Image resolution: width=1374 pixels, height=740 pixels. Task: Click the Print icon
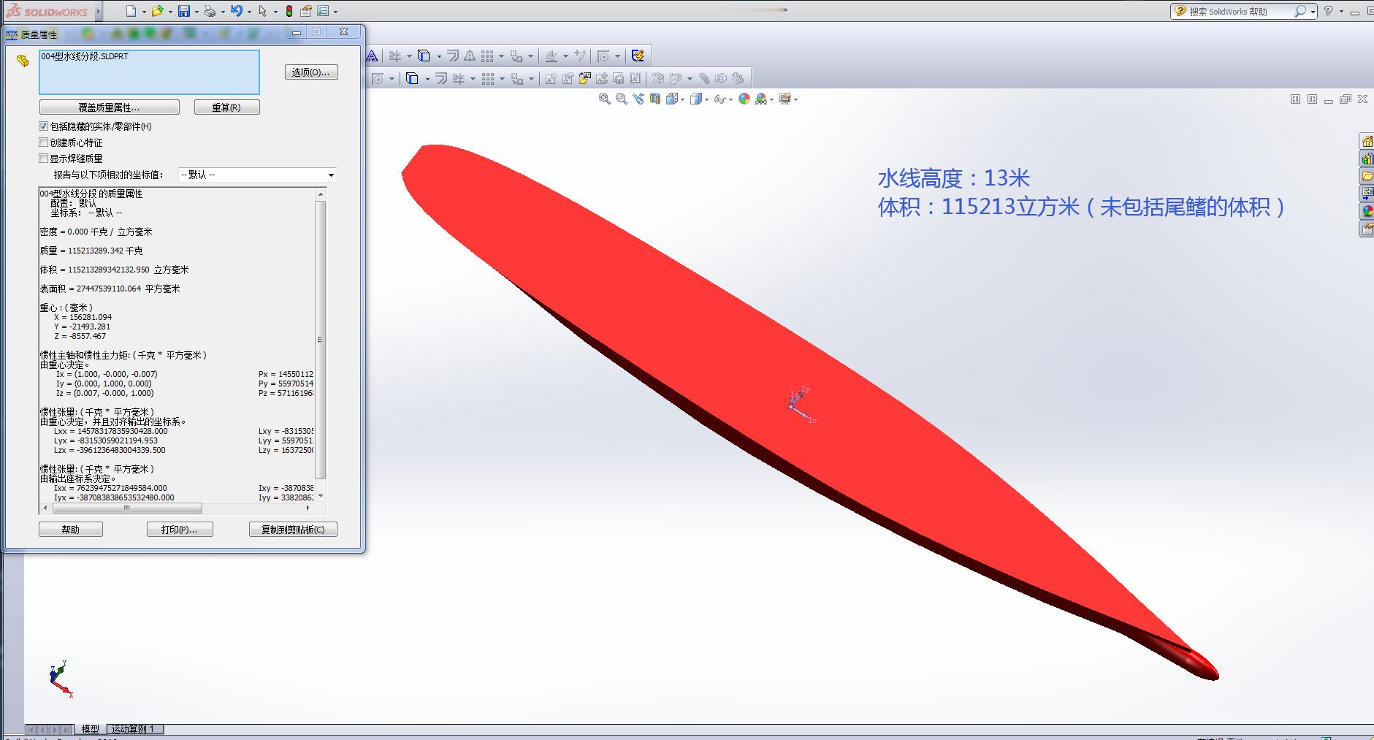coord(210,11)
